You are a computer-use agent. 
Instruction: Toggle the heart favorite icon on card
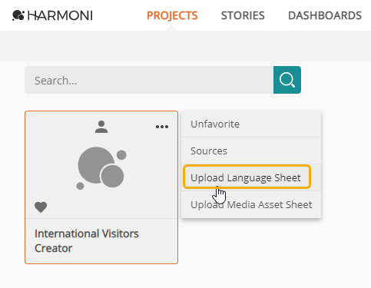tap(41, 207)
